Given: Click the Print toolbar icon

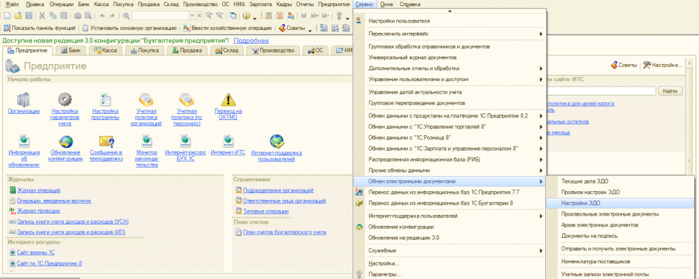Looking at the screenshot, I should (78, 16).
